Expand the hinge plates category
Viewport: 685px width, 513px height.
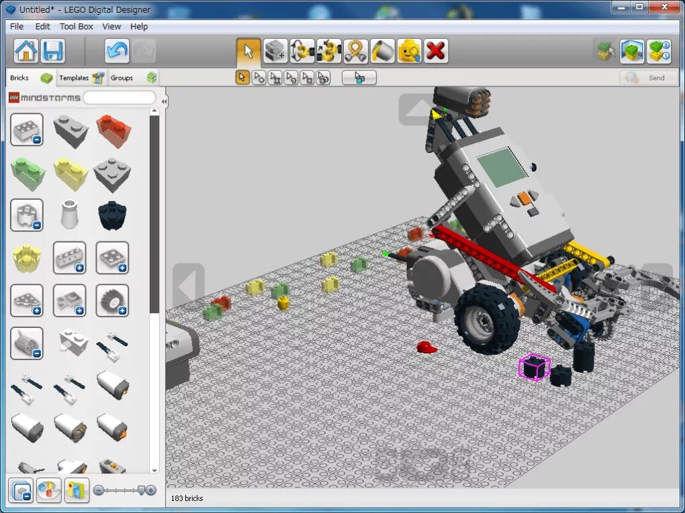click(69, 300)
